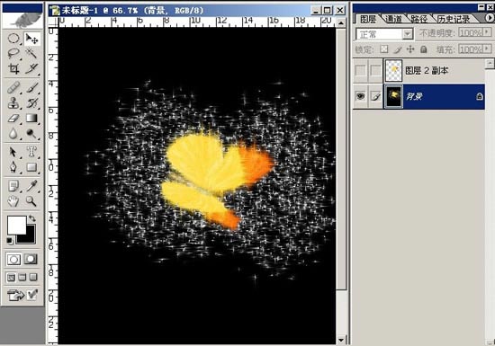Image resolution: width=495 pixels, height=346 pixels.
Task: Click the 图层 2 副本 layer thumbnail
Action: click(x=393, y=70)
